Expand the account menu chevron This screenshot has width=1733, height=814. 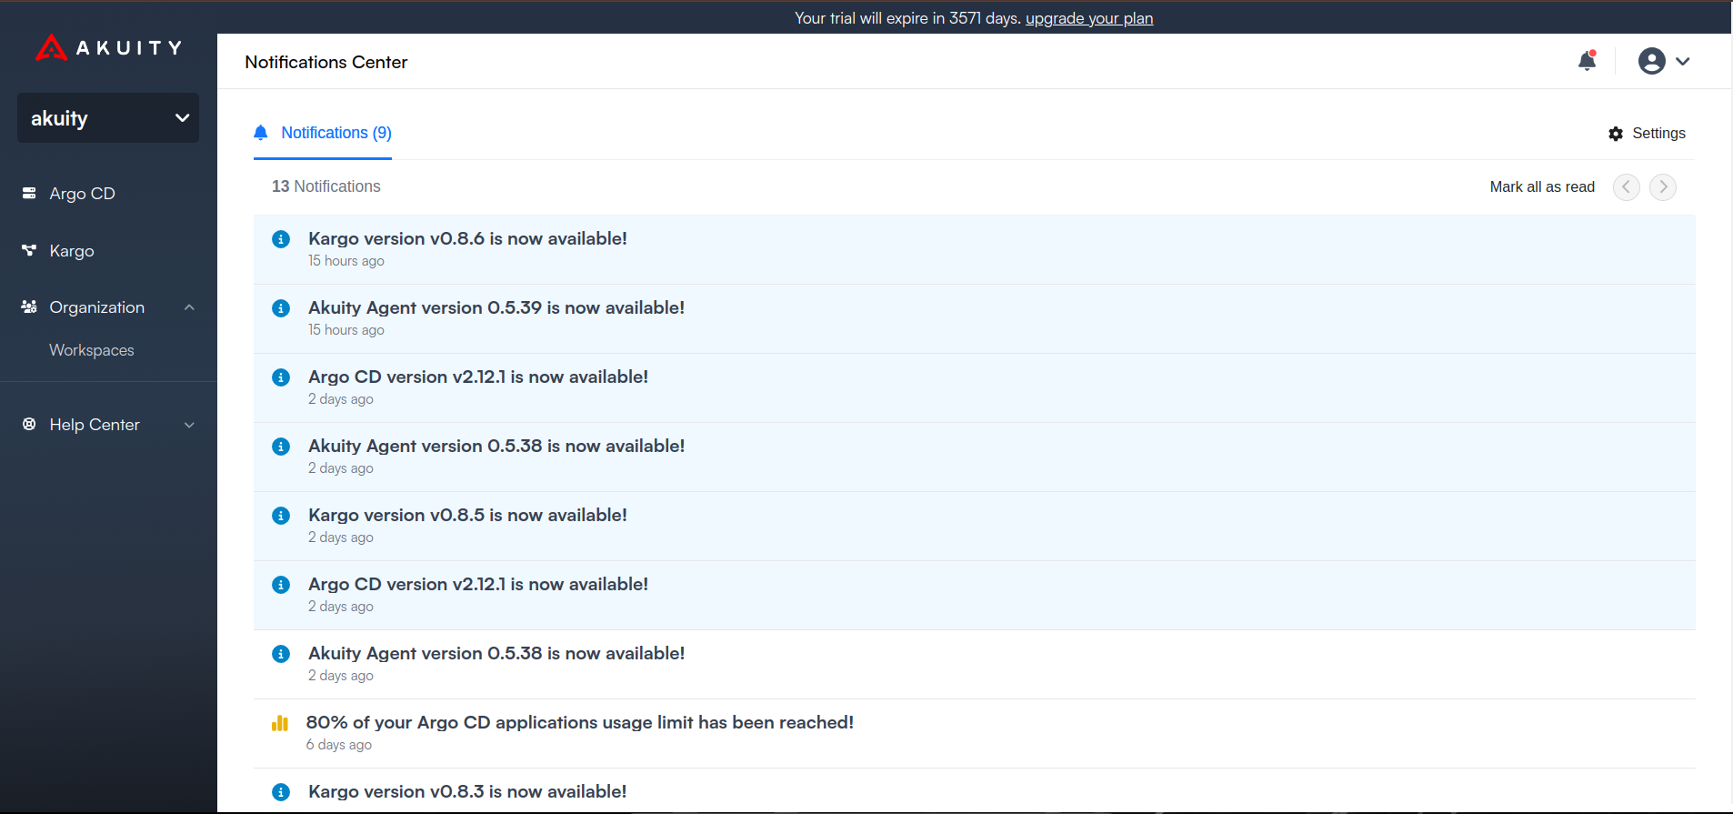(1683, 61)
